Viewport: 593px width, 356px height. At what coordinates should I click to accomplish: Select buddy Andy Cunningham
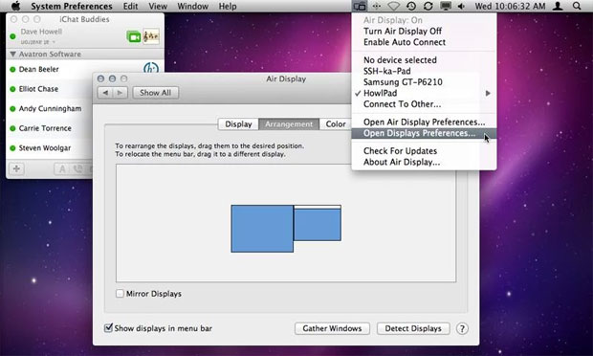point(50,108)
